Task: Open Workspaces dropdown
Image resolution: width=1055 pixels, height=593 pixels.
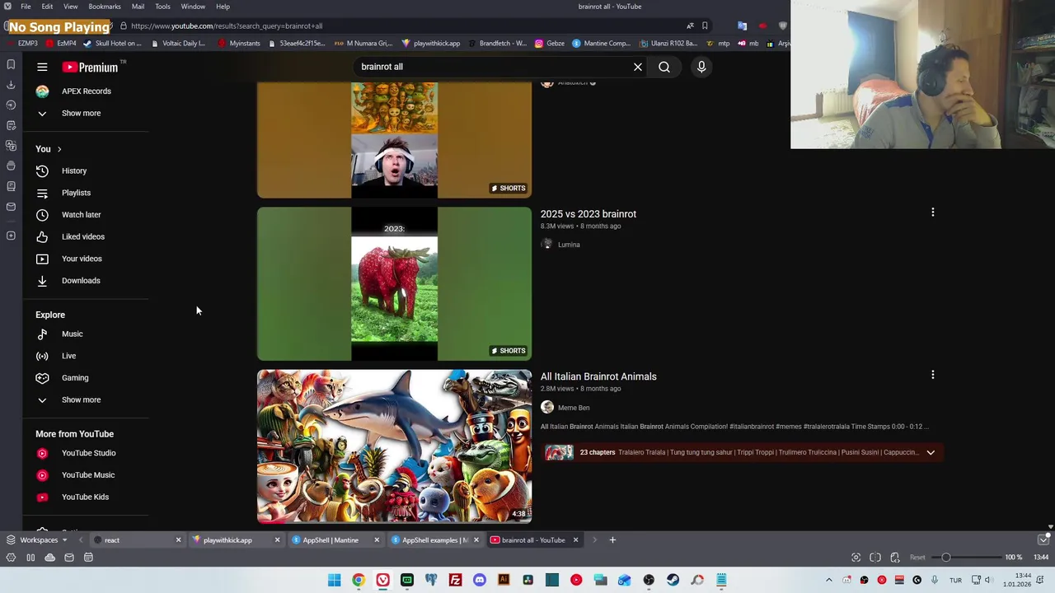Action: click(37, 540)
